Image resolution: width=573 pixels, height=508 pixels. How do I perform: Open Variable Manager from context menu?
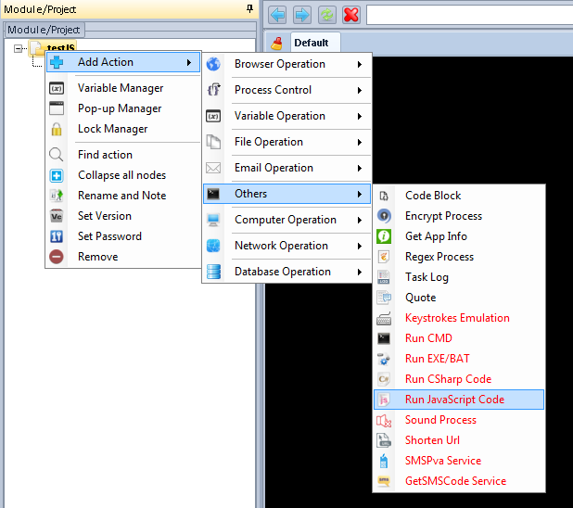tap(121, 88)
